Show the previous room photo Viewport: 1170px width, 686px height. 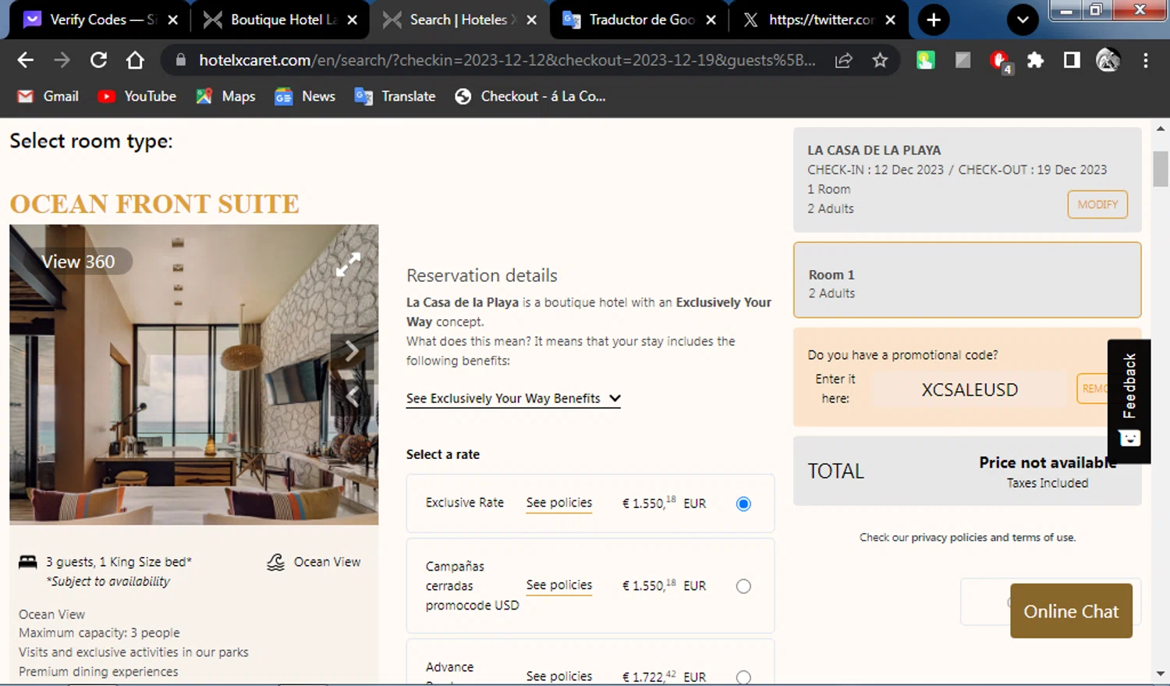[352, 396]
